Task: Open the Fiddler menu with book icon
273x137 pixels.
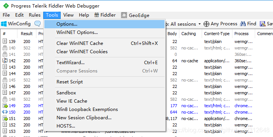Action: click(105, 15)
